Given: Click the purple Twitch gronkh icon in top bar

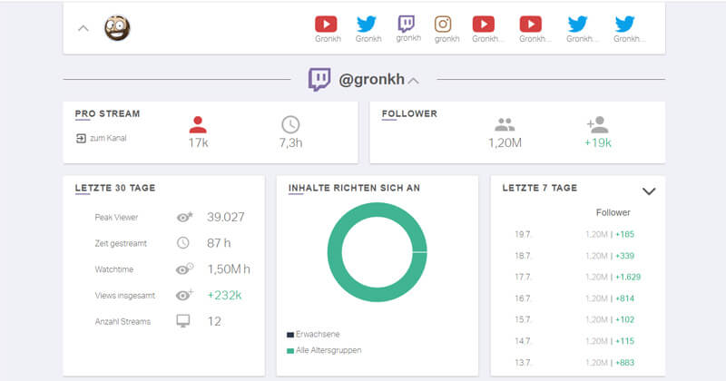Looking at the screenshot, I should tap(407, 24).
